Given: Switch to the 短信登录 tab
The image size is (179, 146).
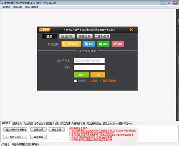Looking at the screenshot, I should pyautogui.click(x=67, y=36).
